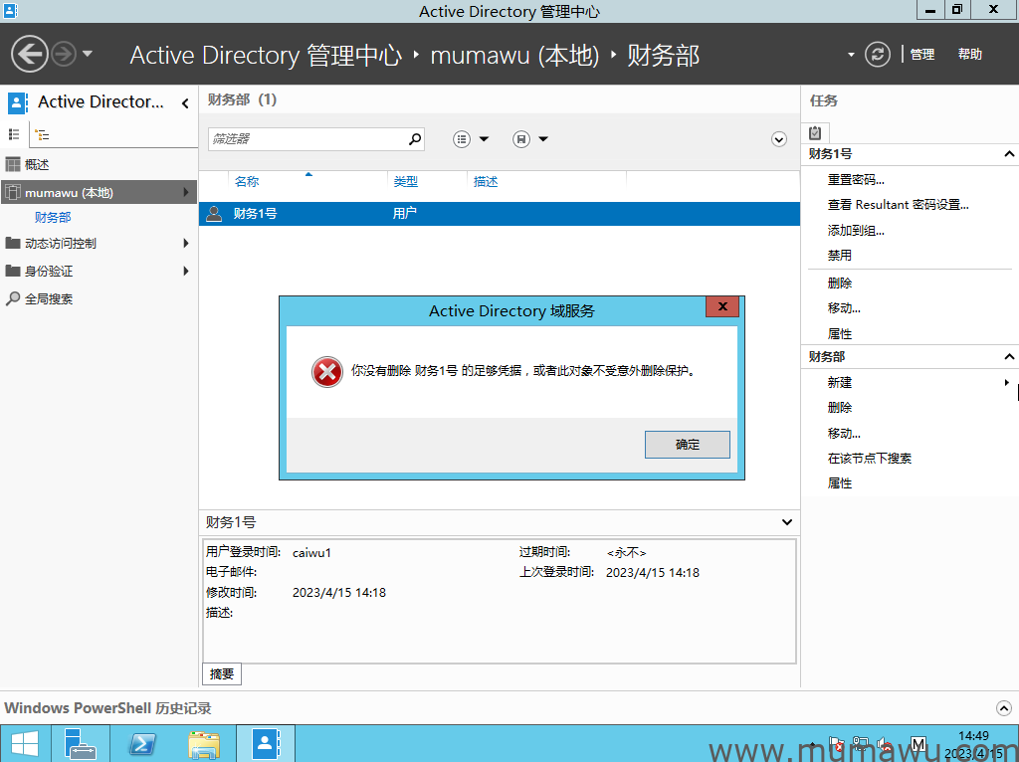Open the Windows Start button

24,744
